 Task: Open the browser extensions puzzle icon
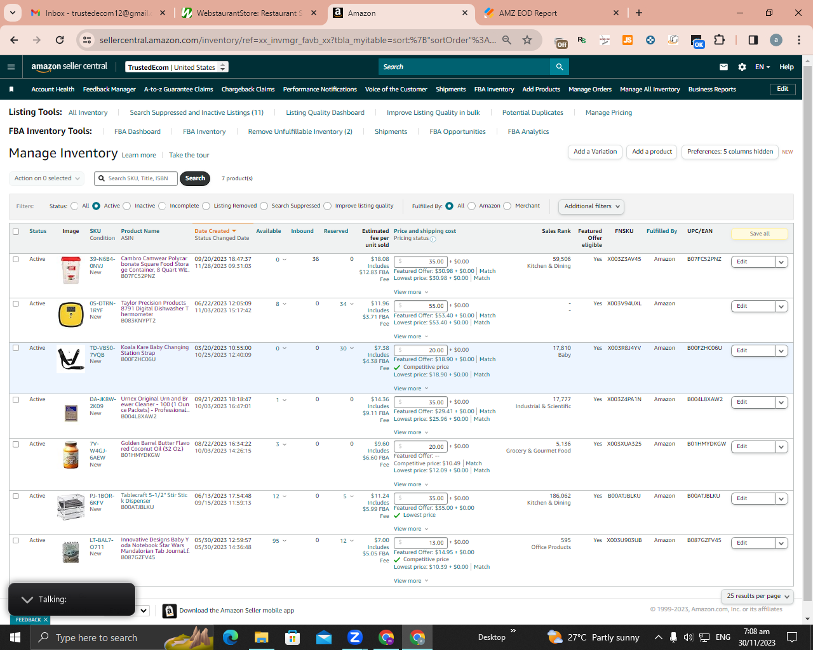click(719, 40)
